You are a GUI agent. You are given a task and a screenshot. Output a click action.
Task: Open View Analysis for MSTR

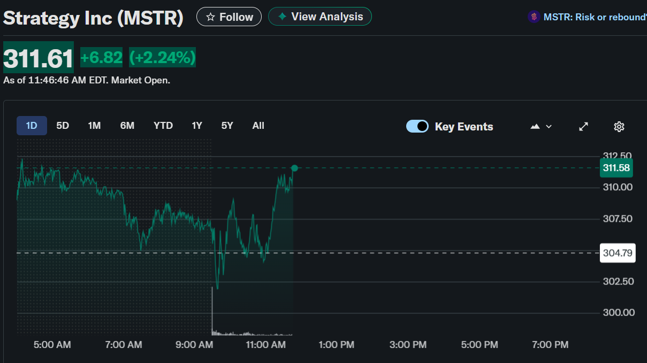pyautogui.click(x=319, y=17)
